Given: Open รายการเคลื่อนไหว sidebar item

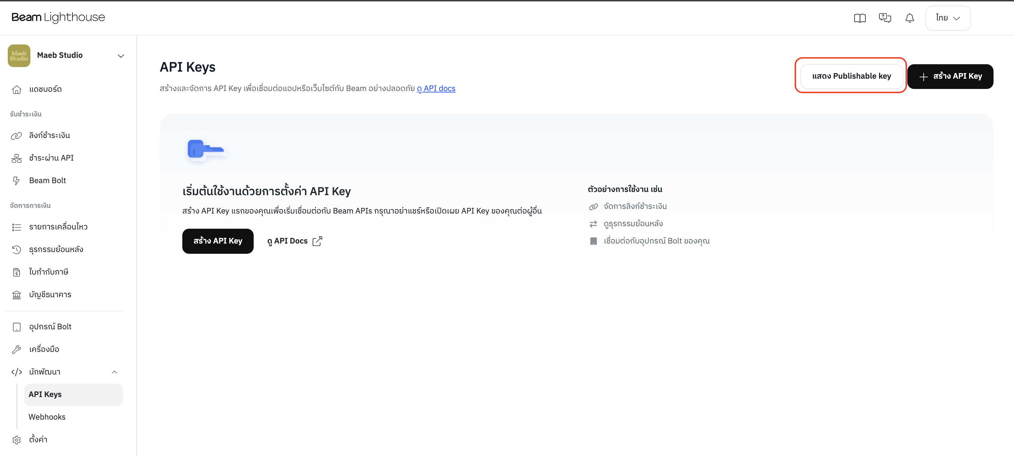Looking at the screenshot, I should click(58, 227).
